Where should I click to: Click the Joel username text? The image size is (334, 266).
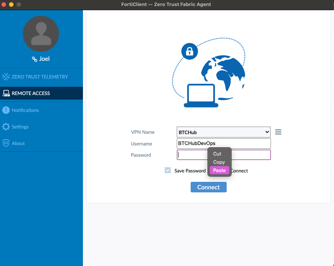click(x=44, y=59)
